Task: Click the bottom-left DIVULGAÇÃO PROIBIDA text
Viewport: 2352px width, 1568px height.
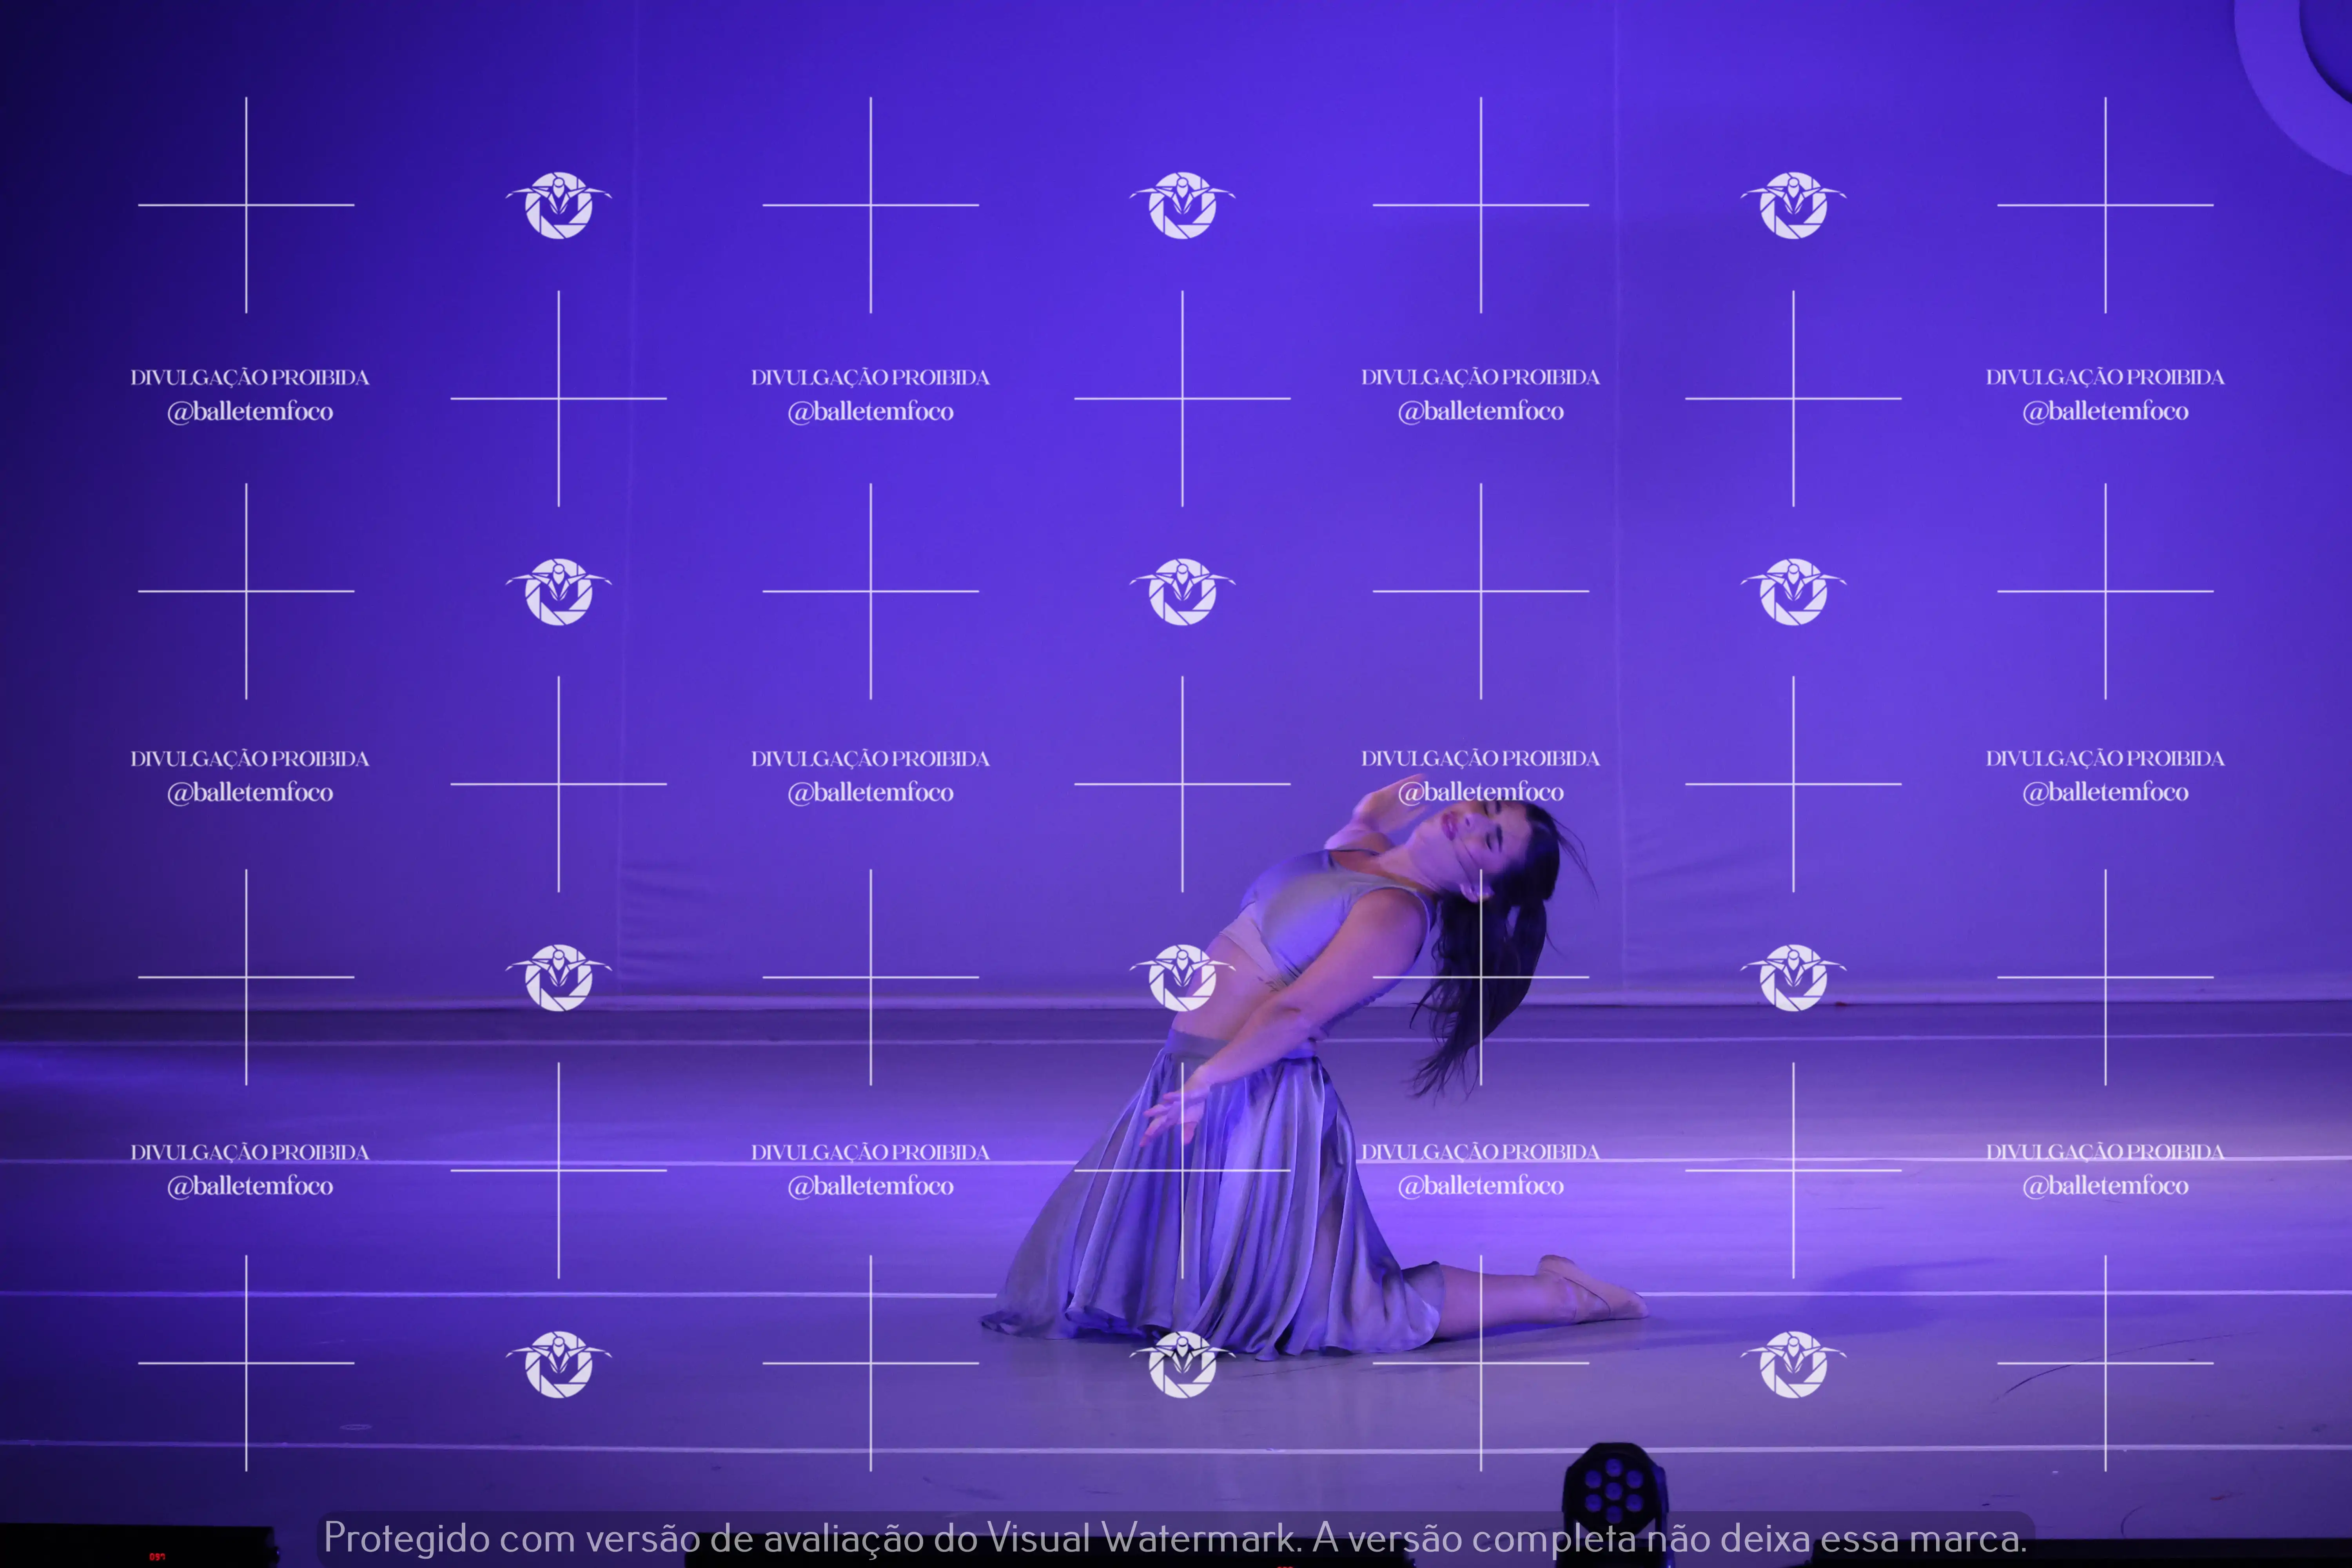Action: point(250,1152)
